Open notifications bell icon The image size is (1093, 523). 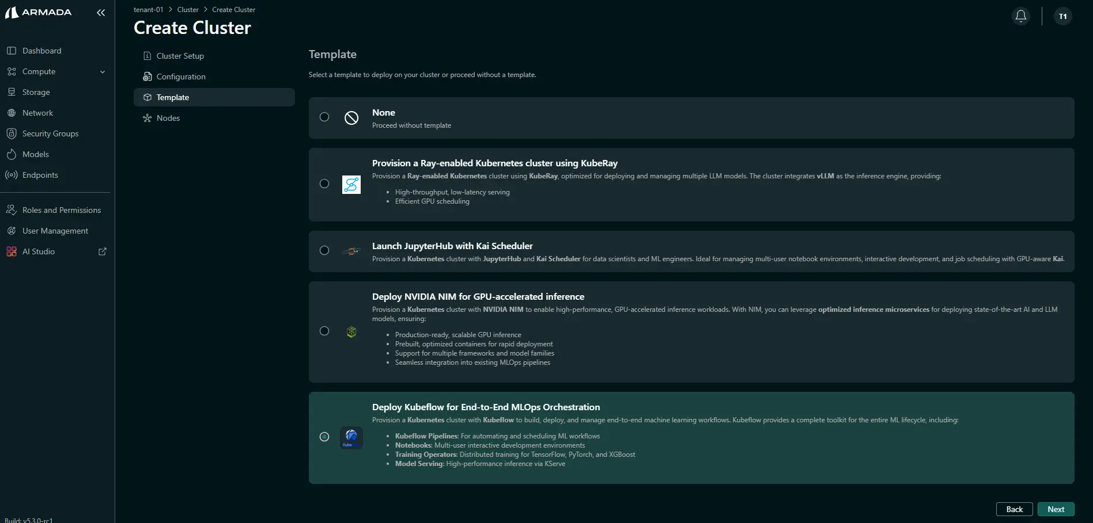point(1021,16)
